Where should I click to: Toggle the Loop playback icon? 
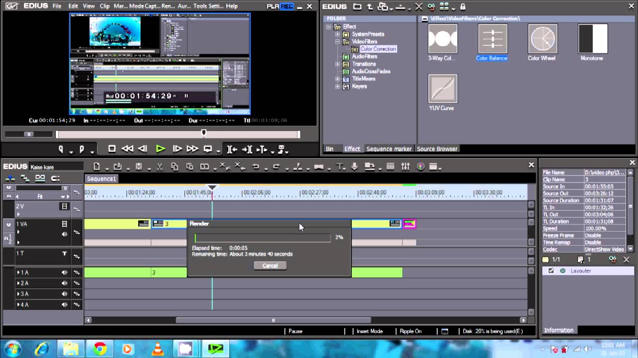tap(207, 149)
